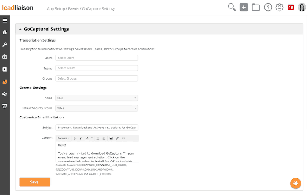
Task: Click GoCapture Settings breadcrumb
Action: [99, 9]
